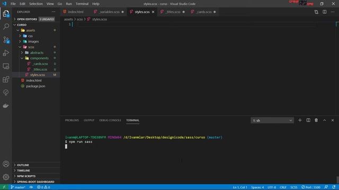Open the File menu
This screenshot has width=339, height=190.
[x=13, y=4]
